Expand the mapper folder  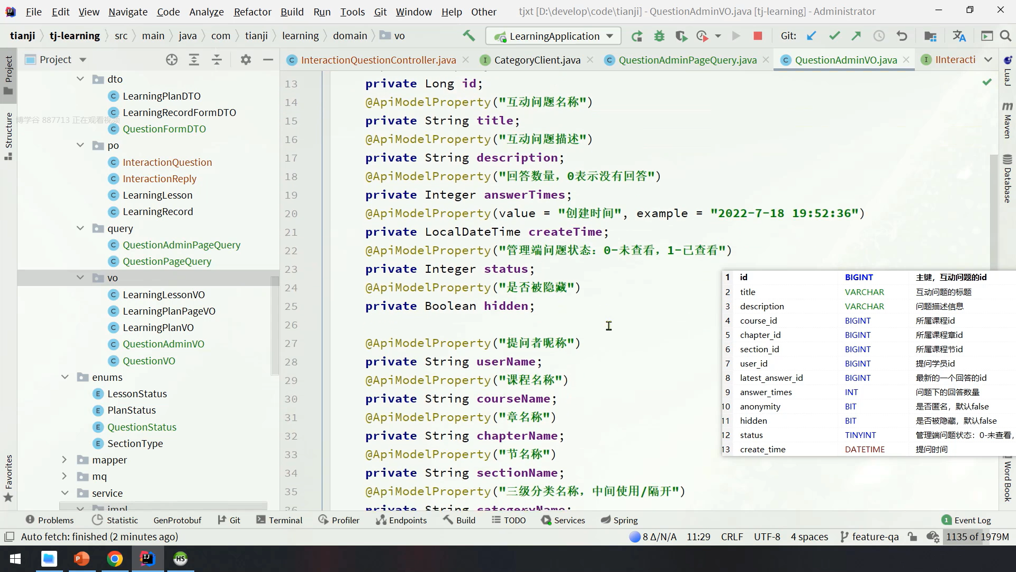point(65,460)
